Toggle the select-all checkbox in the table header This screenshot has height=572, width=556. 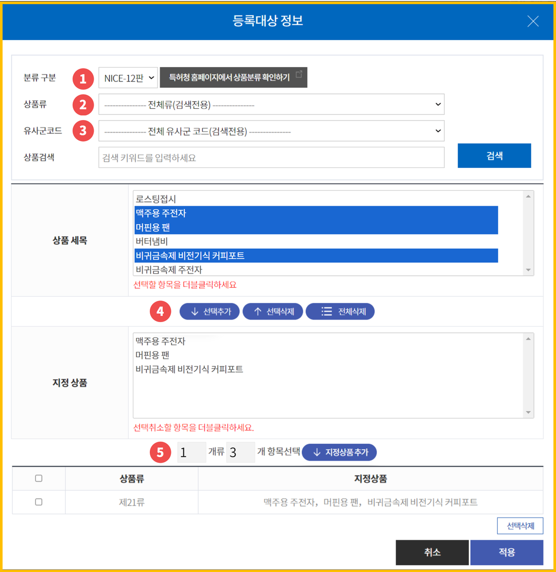(x=39, y=479)
